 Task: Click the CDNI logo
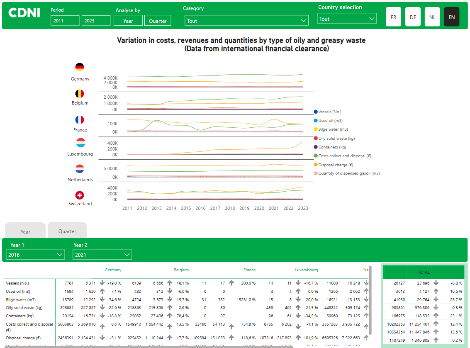(x=24, y=12)
